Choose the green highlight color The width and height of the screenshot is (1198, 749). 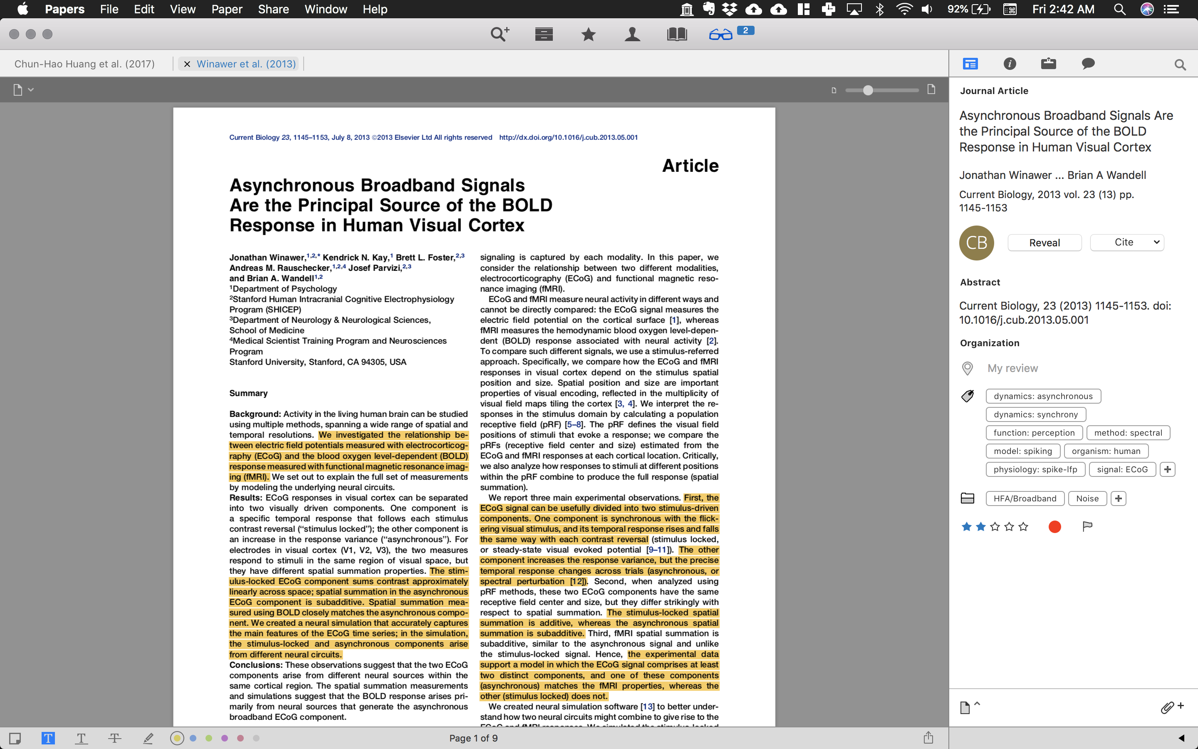[x=209, y=738]
